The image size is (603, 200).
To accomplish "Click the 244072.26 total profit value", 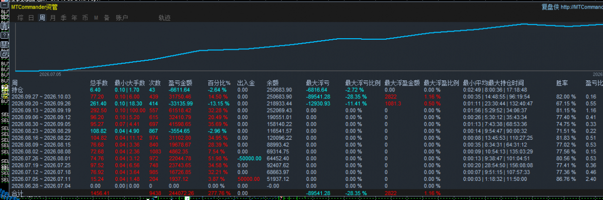I will pyautogui.click(x=181, y=193).
